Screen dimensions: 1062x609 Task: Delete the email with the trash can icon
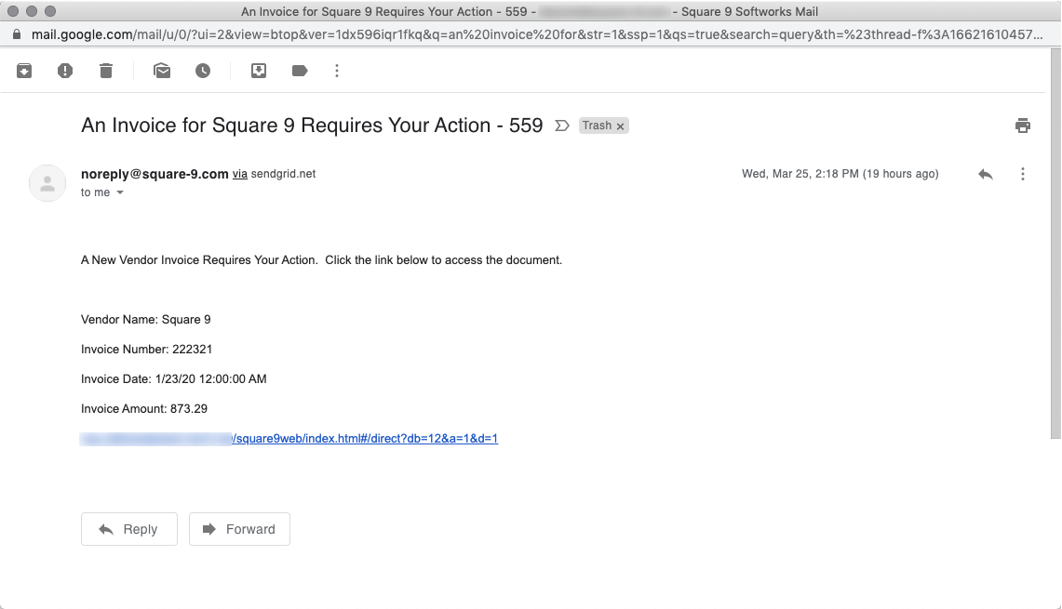[106, 71]
